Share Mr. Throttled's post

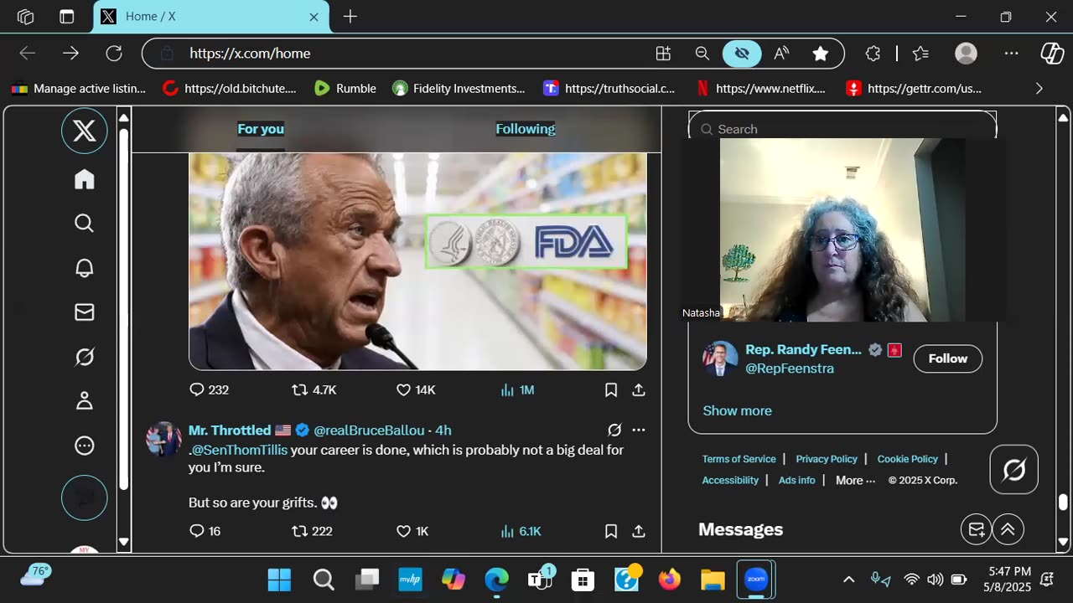[x=639, y=530]
